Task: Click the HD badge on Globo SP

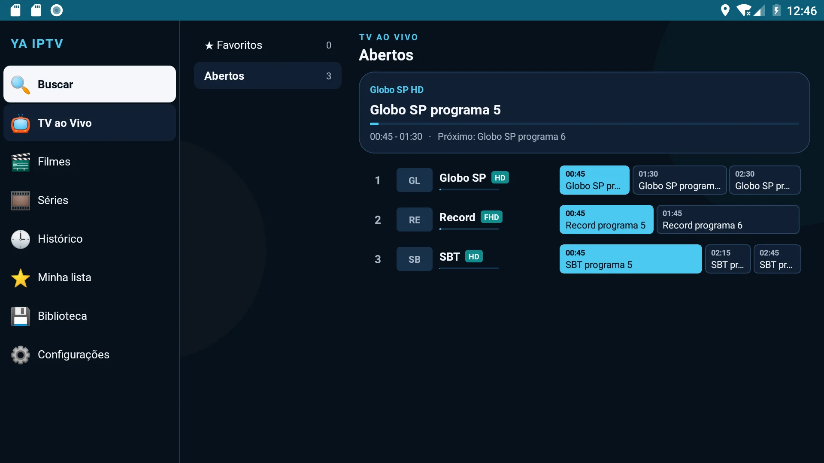Action: pos(500,177)
